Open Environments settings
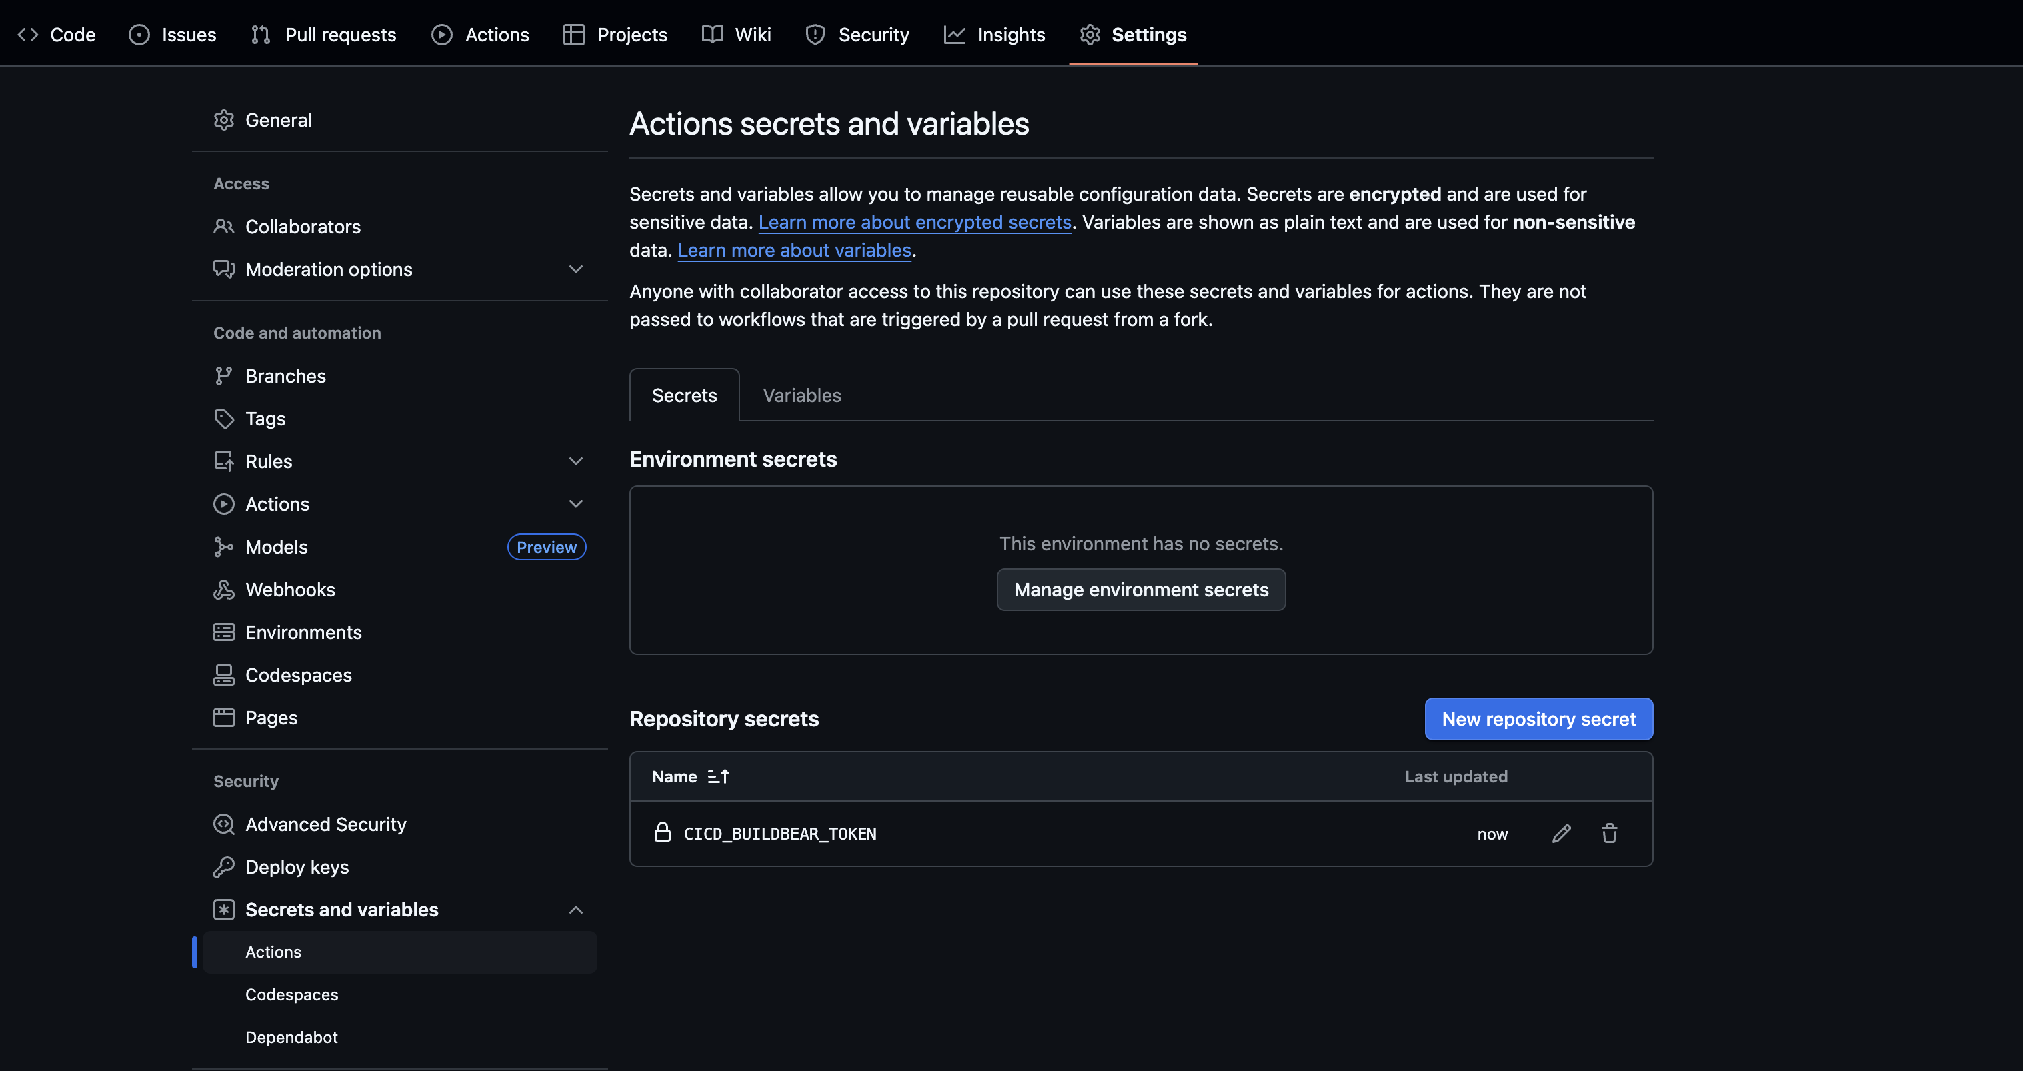Image resolution: width=2023 pixels, height=1071 pixels. (x=304, y=632)
